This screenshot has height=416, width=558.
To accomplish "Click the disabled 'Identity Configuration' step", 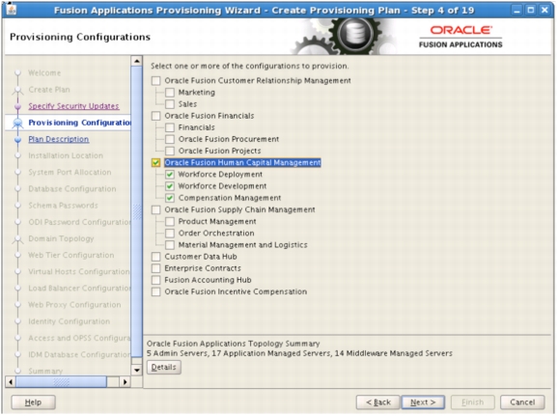I will click(70, 321).
